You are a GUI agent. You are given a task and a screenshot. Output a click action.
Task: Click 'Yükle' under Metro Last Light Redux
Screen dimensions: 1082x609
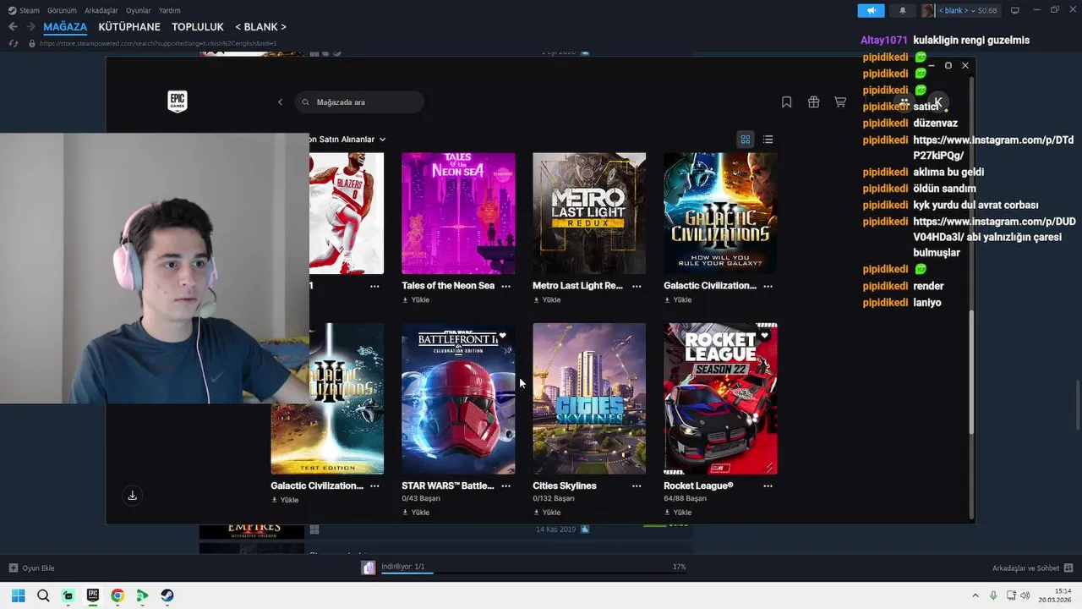coord(547,300)
